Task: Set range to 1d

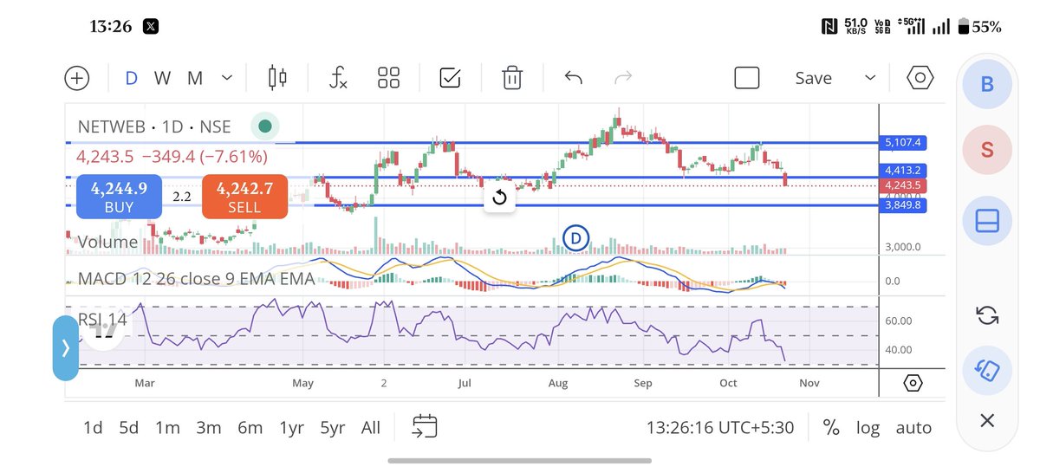Action: click(x=93, y=427)
